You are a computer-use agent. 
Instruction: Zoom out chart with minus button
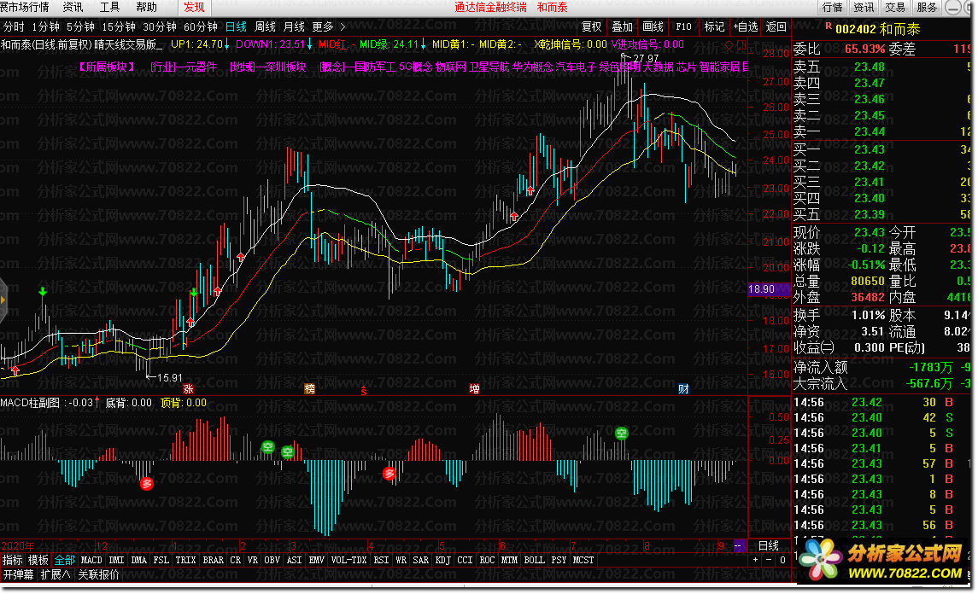pos(769,560)
